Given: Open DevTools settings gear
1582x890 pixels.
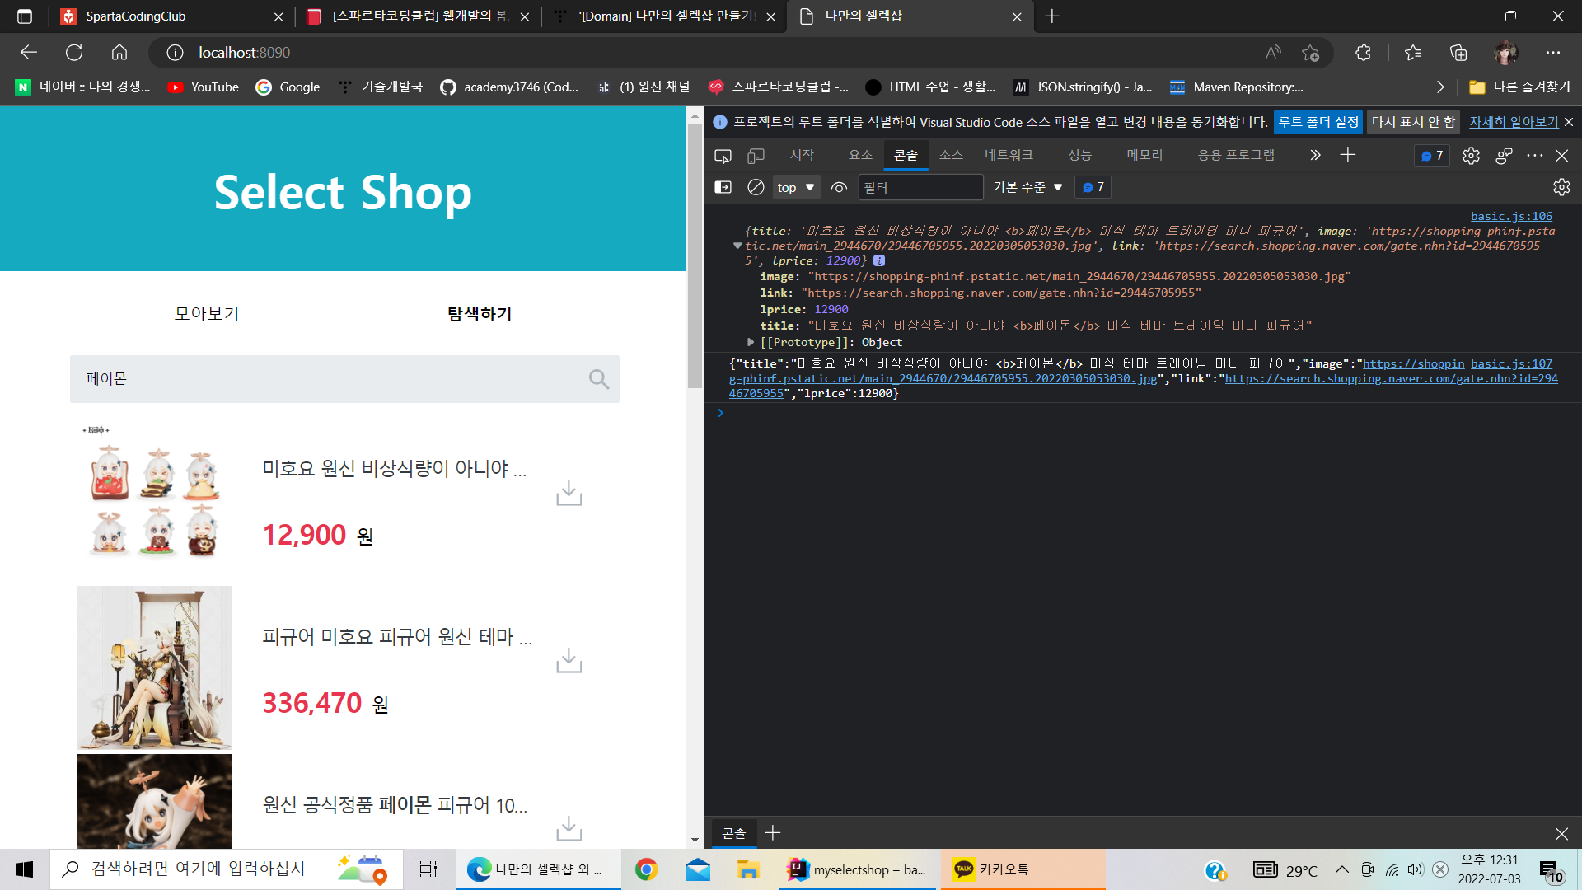Looking at the screenshot, I should (1471, 156).
